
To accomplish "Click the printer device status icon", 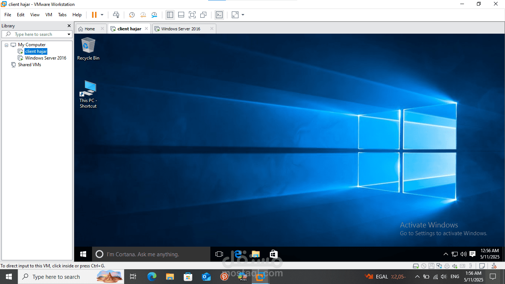I will tap(447, 266).
